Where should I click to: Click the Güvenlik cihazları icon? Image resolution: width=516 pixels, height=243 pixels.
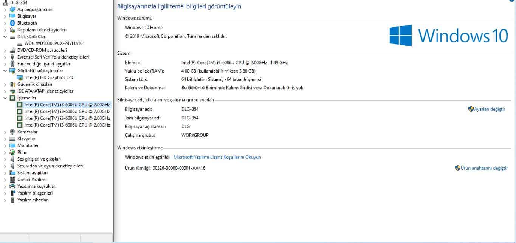(x=12, y=84)
